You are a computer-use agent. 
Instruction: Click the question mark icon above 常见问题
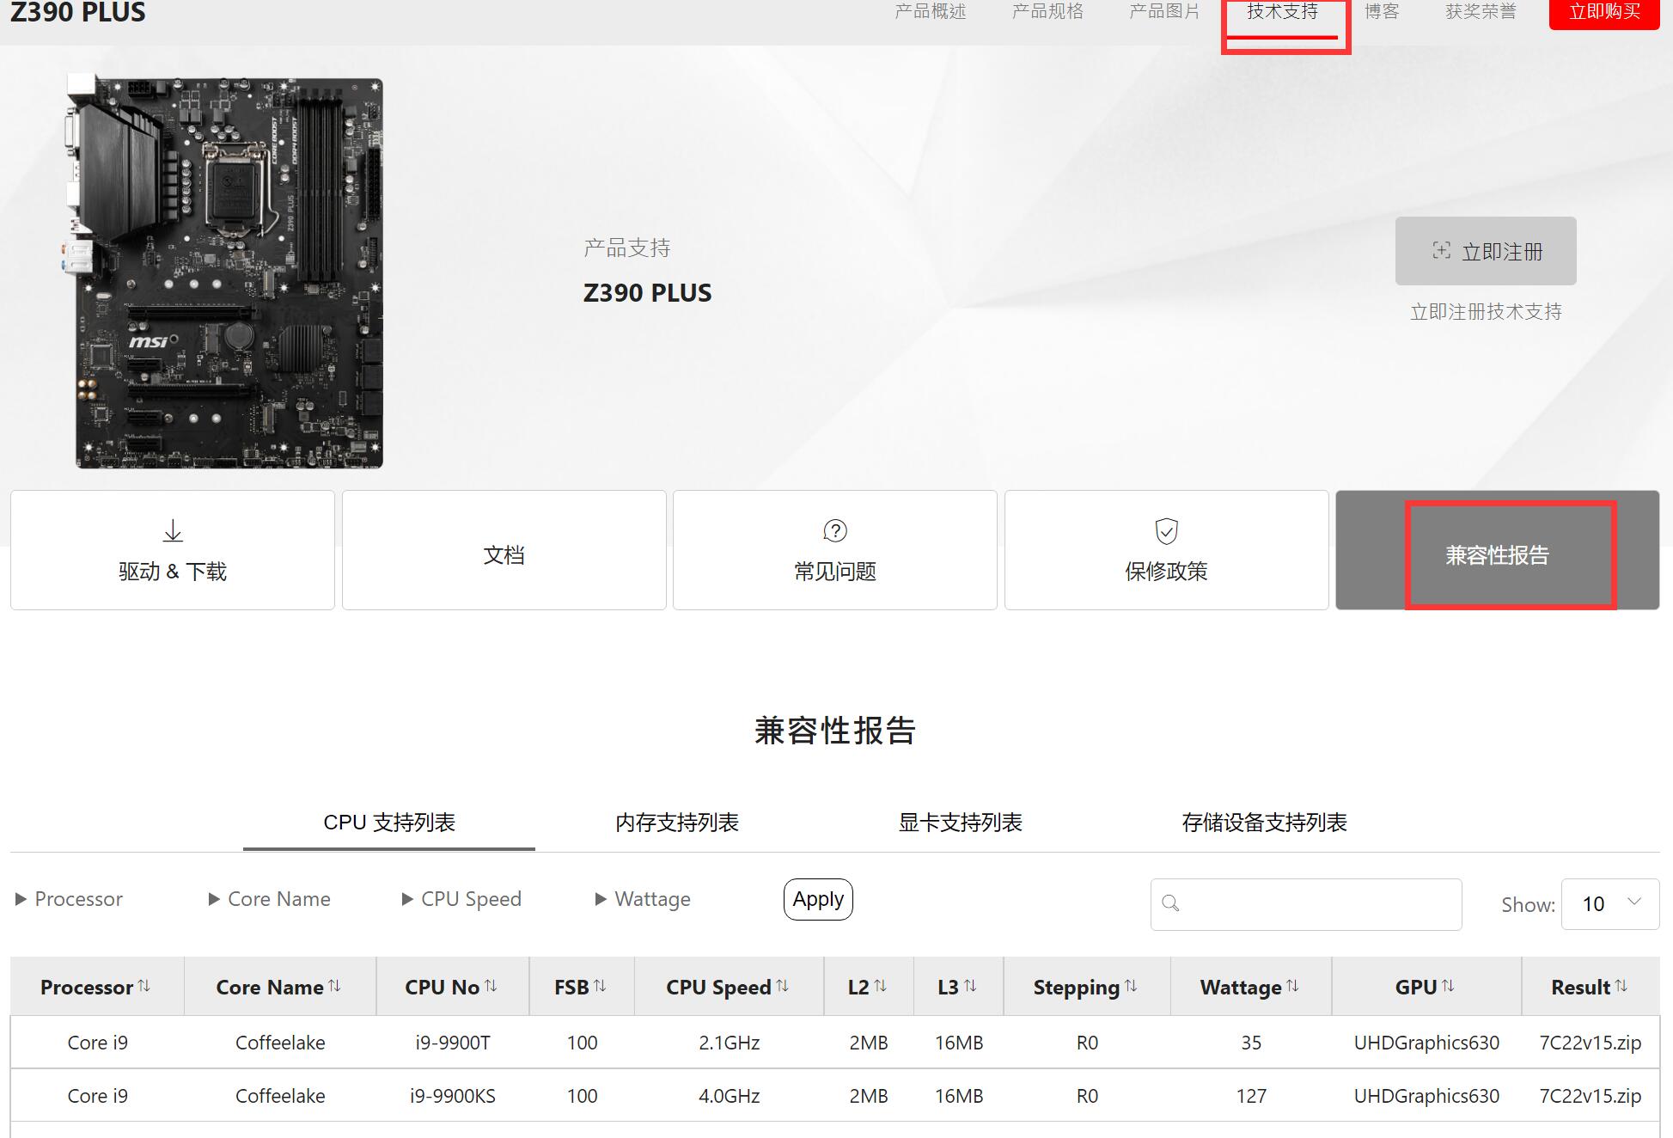tap(834, 530)
